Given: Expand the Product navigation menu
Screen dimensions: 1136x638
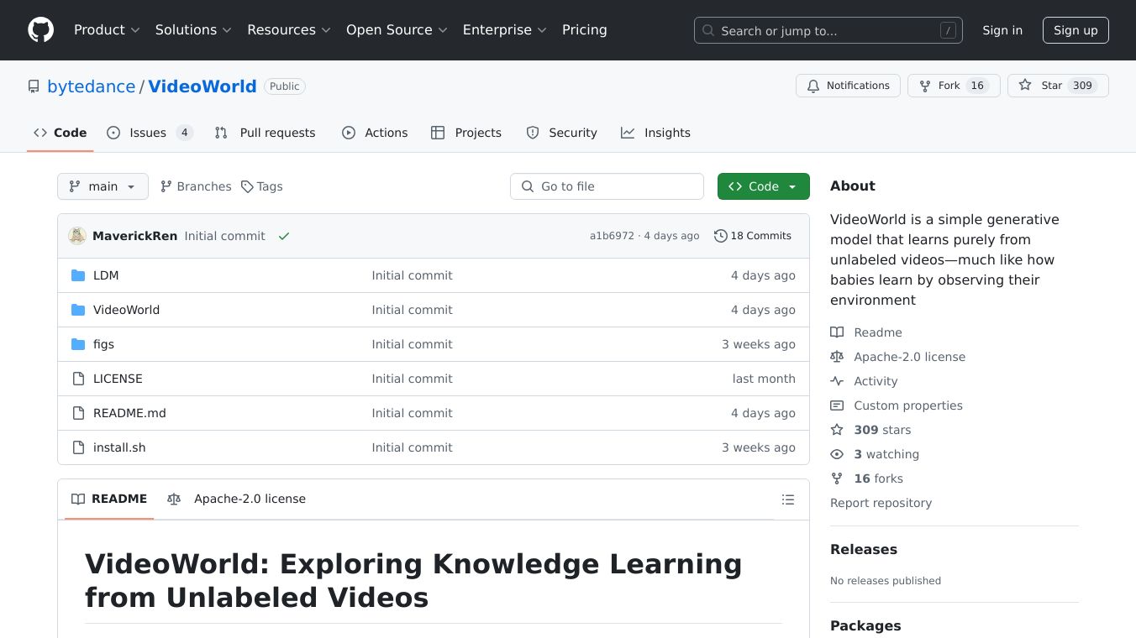Looking at the screenshot, I should pyautogui.click(x=107, y=30).
